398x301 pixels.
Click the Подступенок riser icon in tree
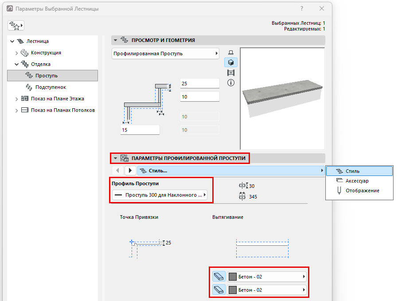coord(29,87)
